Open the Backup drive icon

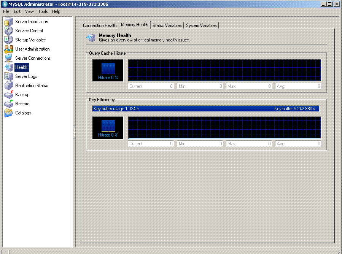8,95
